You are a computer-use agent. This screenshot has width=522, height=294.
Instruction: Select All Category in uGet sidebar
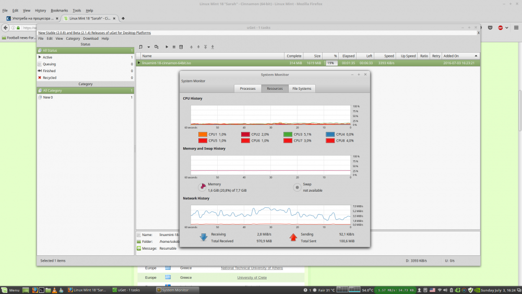pos(85,90)
